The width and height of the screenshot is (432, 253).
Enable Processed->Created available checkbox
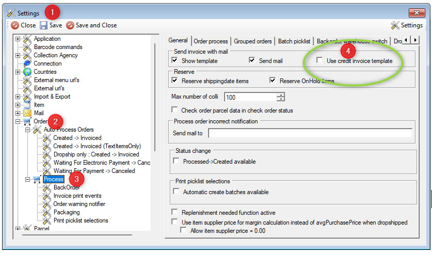pyautogui.click(x=176, y=161)
